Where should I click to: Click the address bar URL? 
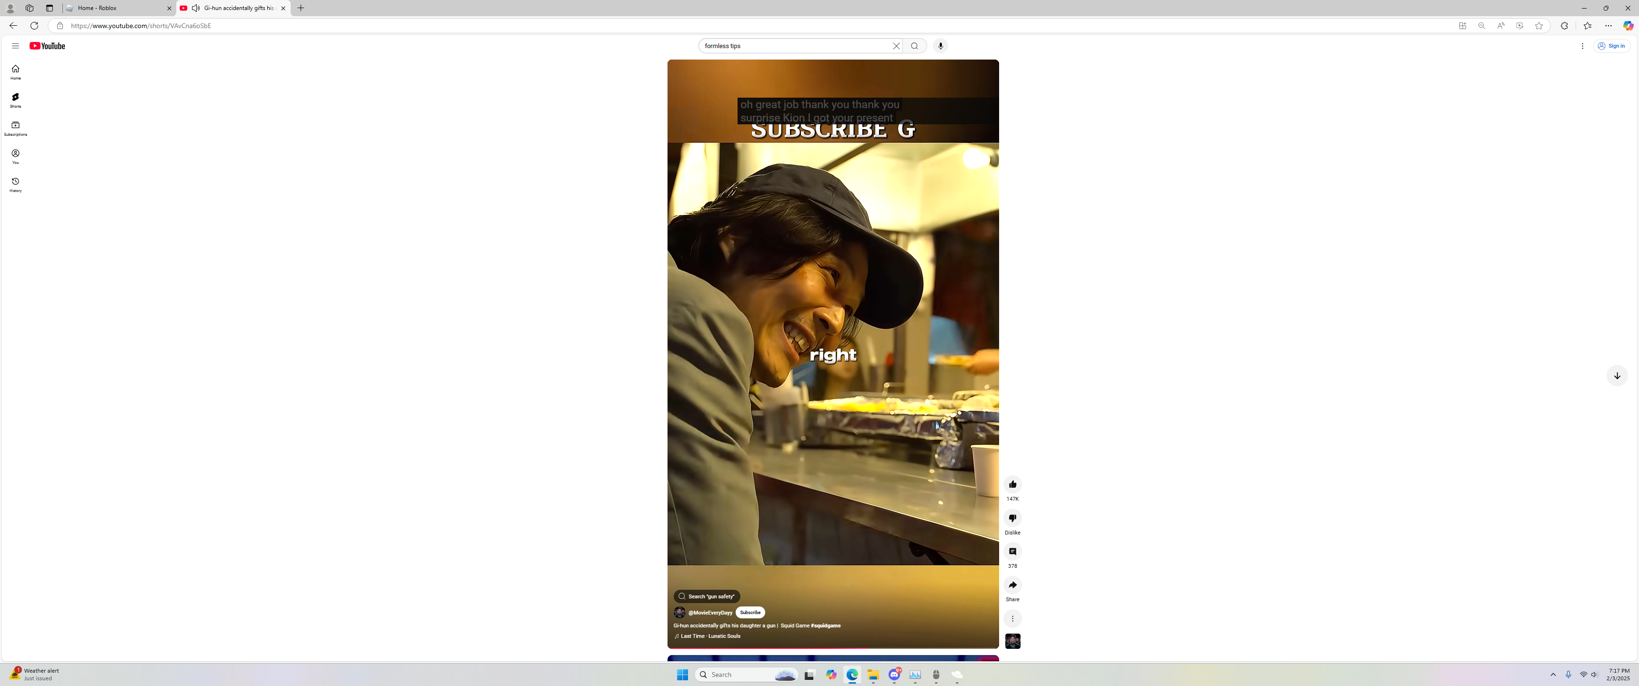(x=141, y=26)
